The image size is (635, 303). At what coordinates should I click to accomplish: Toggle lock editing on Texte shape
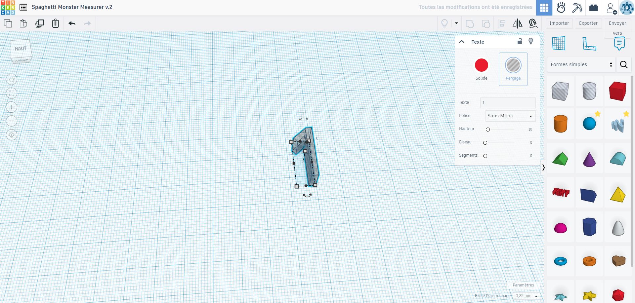coord(520,41)
